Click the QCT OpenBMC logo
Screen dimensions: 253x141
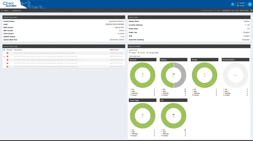(x=10, y=4)
